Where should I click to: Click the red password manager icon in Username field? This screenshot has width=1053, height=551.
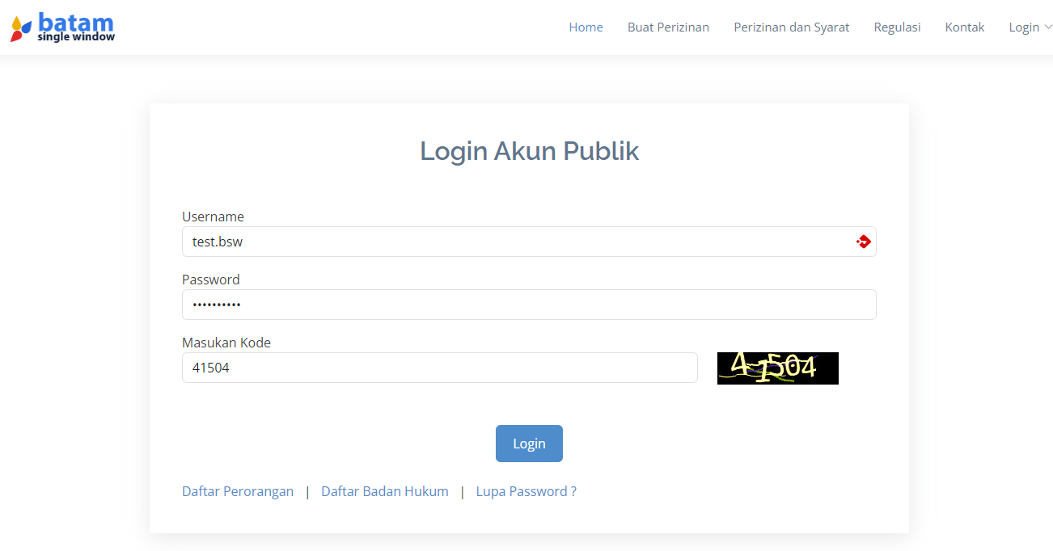pos(863,242)
